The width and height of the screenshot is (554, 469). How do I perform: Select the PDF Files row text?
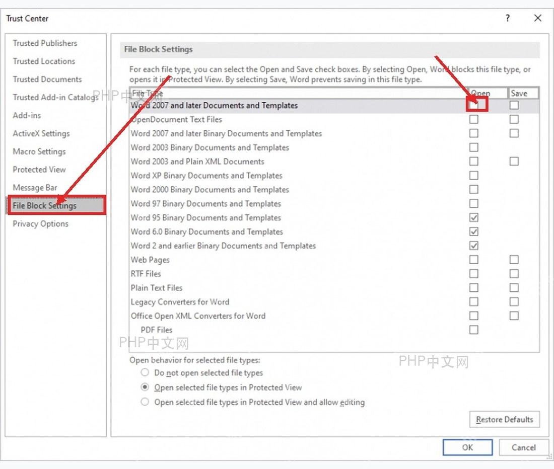click(x=157, y=330)
